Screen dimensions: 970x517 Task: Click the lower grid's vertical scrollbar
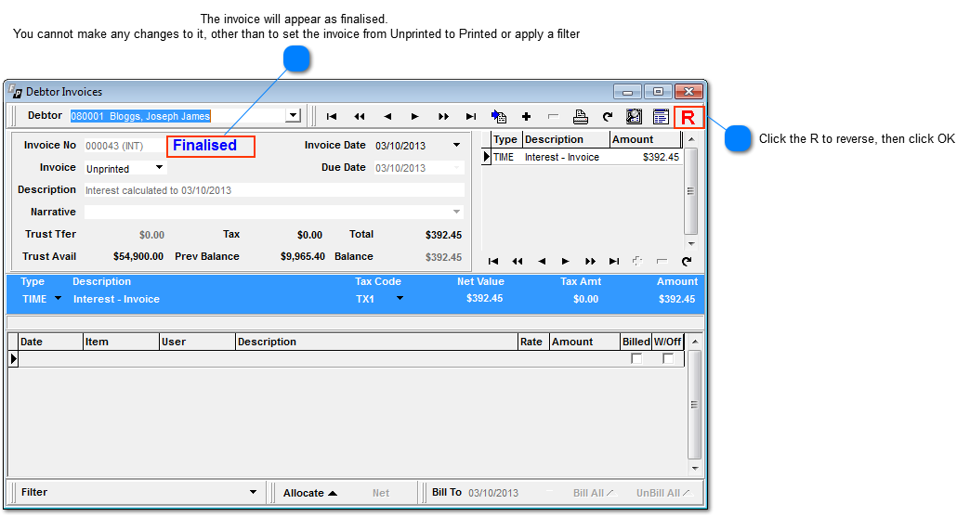point(694,405)
